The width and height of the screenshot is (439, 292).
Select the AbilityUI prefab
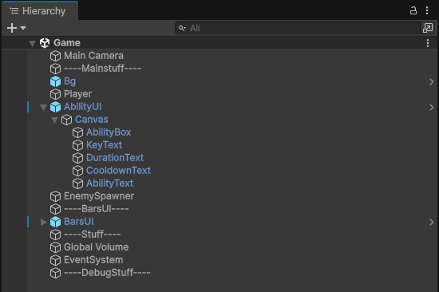(82, 107)
